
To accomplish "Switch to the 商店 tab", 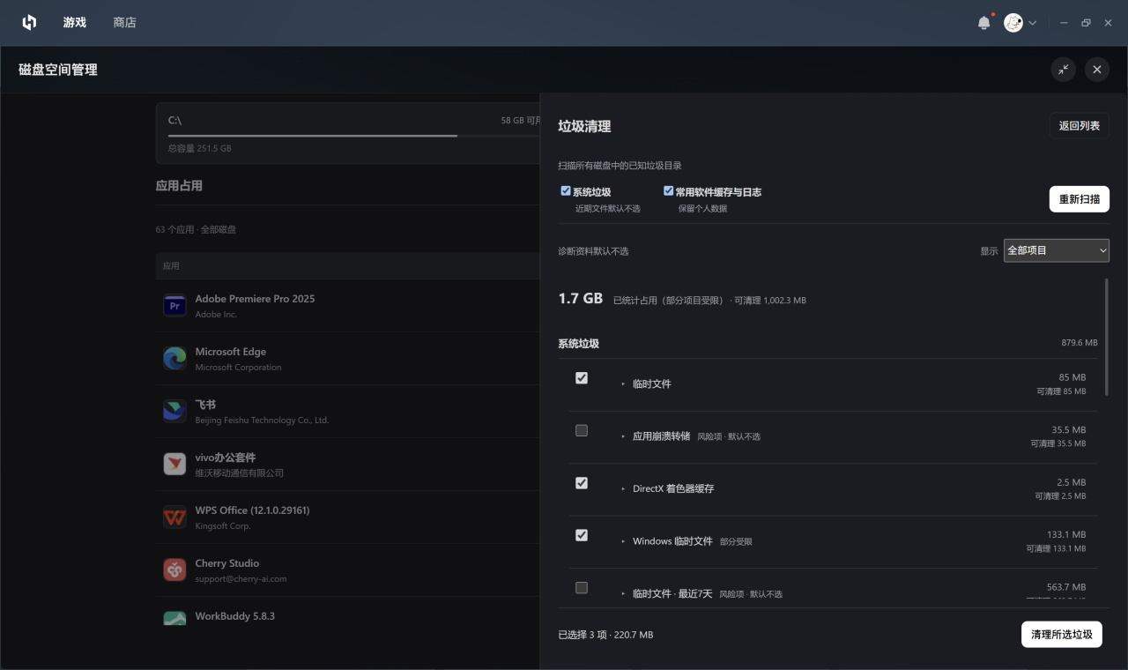I will 125,22.
